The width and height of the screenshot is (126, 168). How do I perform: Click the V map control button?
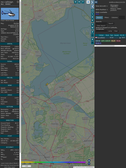pyautogui.click(x=92, y=25)
